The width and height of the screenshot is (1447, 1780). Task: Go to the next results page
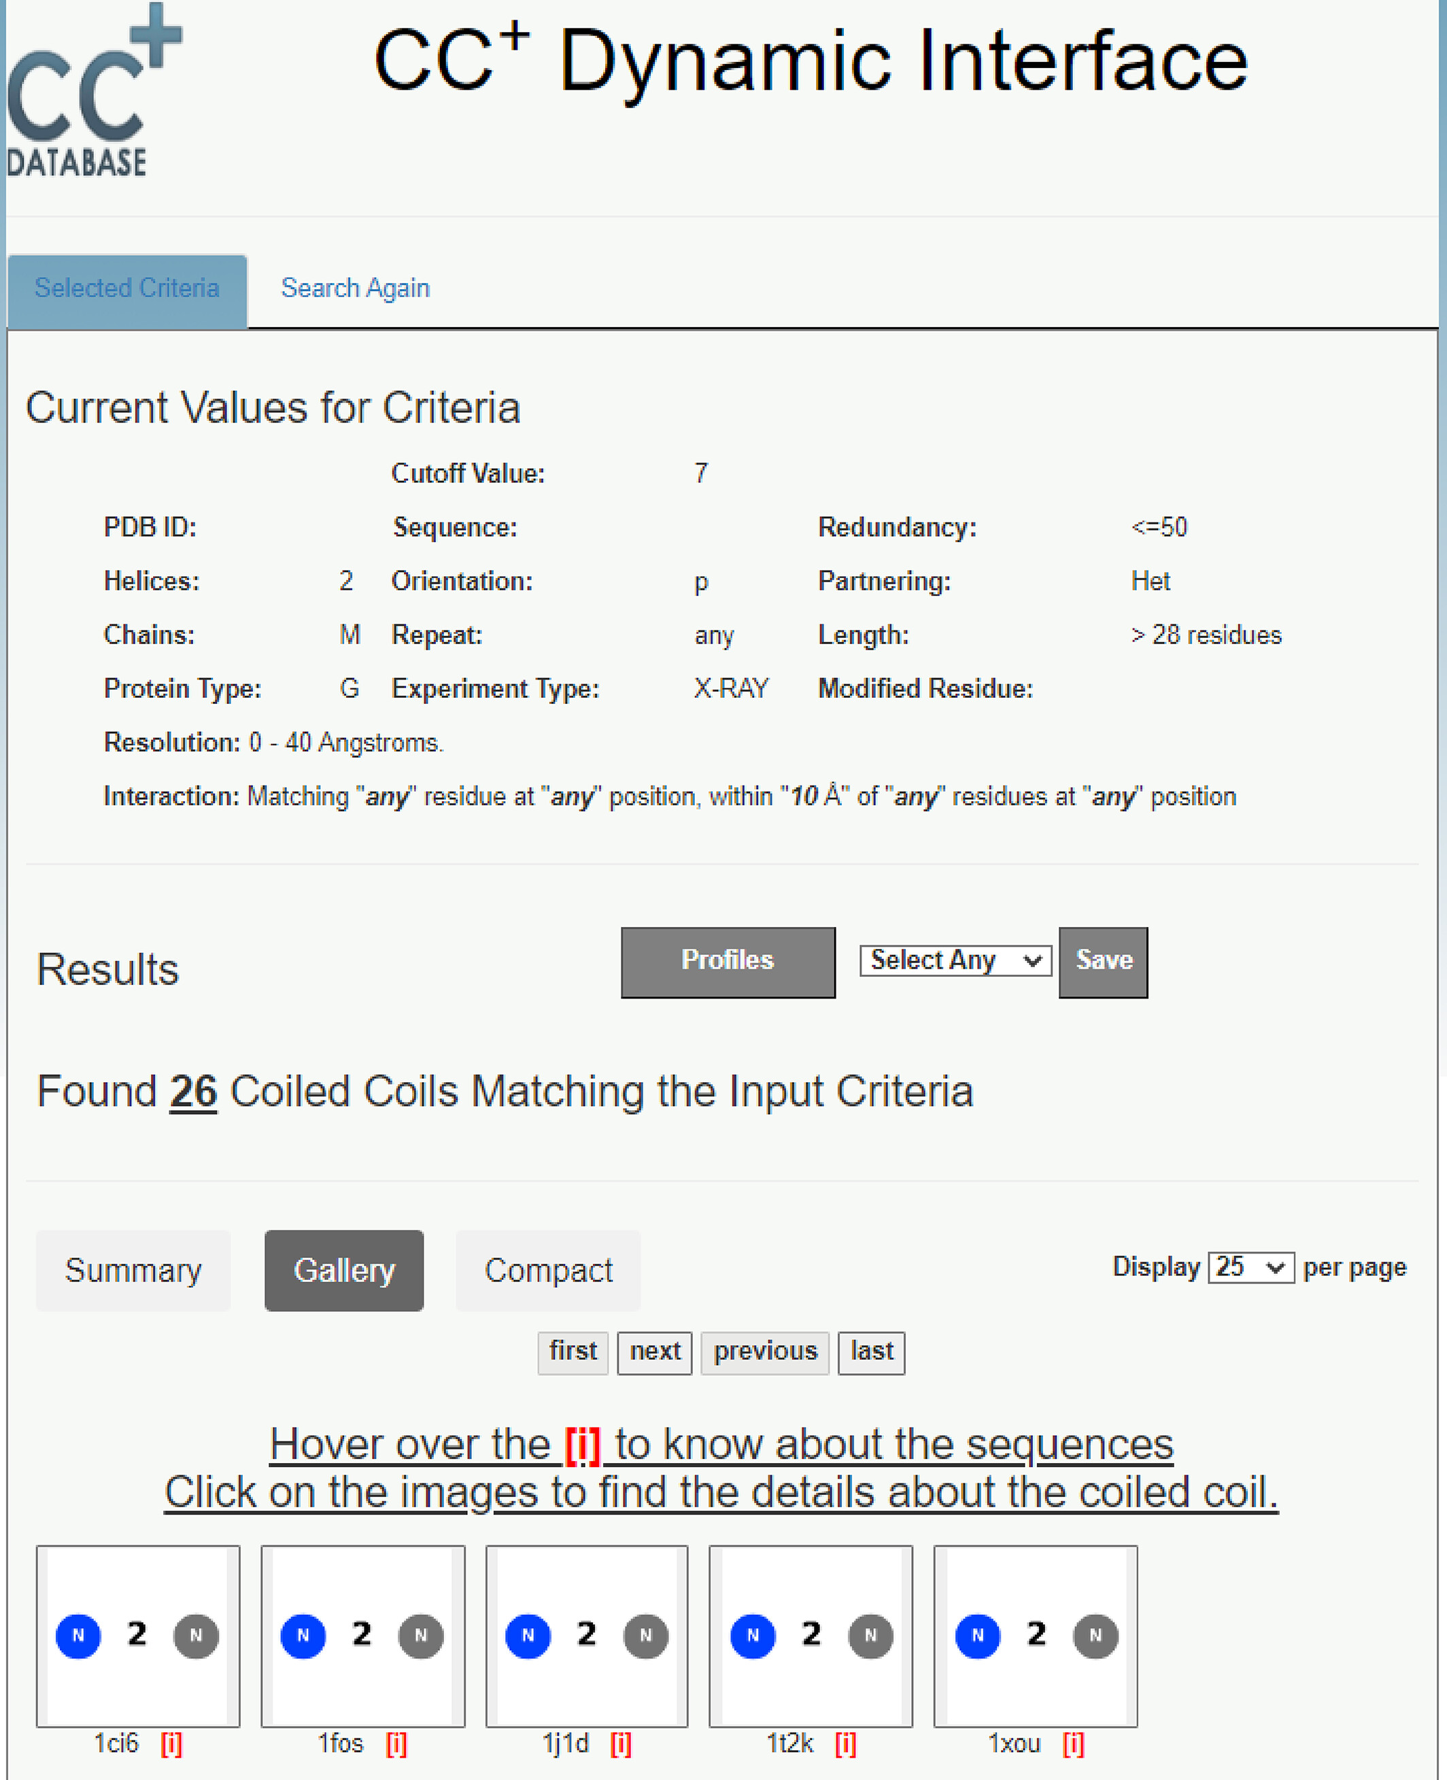click(654, 1352)
